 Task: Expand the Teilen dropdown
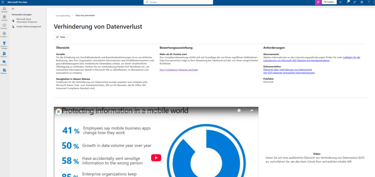(x=62, y=37)
